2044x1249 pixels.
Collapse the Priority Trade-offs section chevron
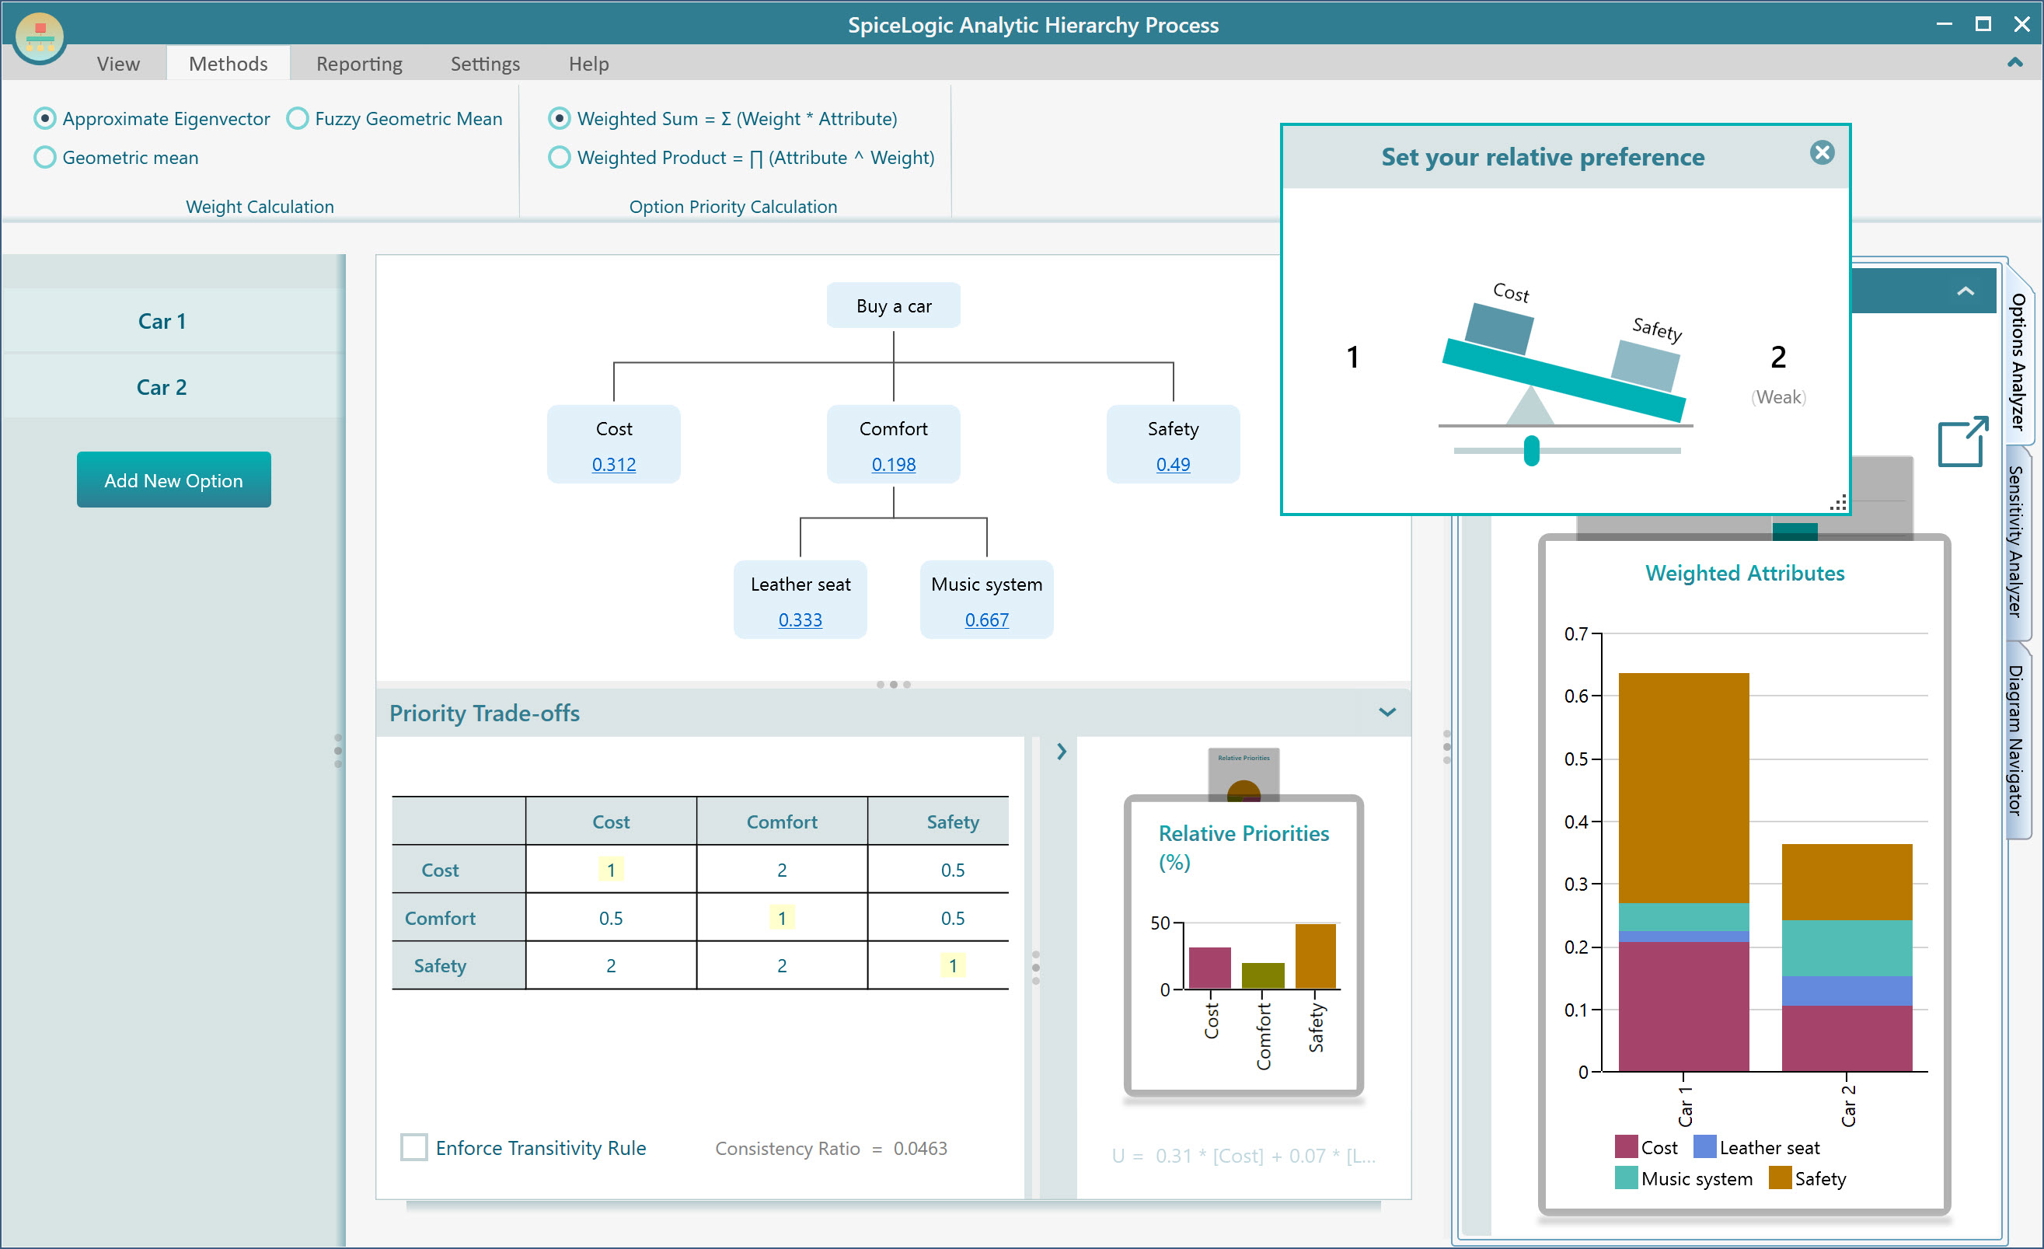(x=1387, y=713)
